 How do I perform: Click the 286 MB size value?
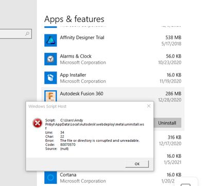tap(174, 94)
